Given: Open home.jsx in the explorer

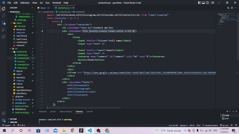Looking at the screenshot, I should 21,61.
